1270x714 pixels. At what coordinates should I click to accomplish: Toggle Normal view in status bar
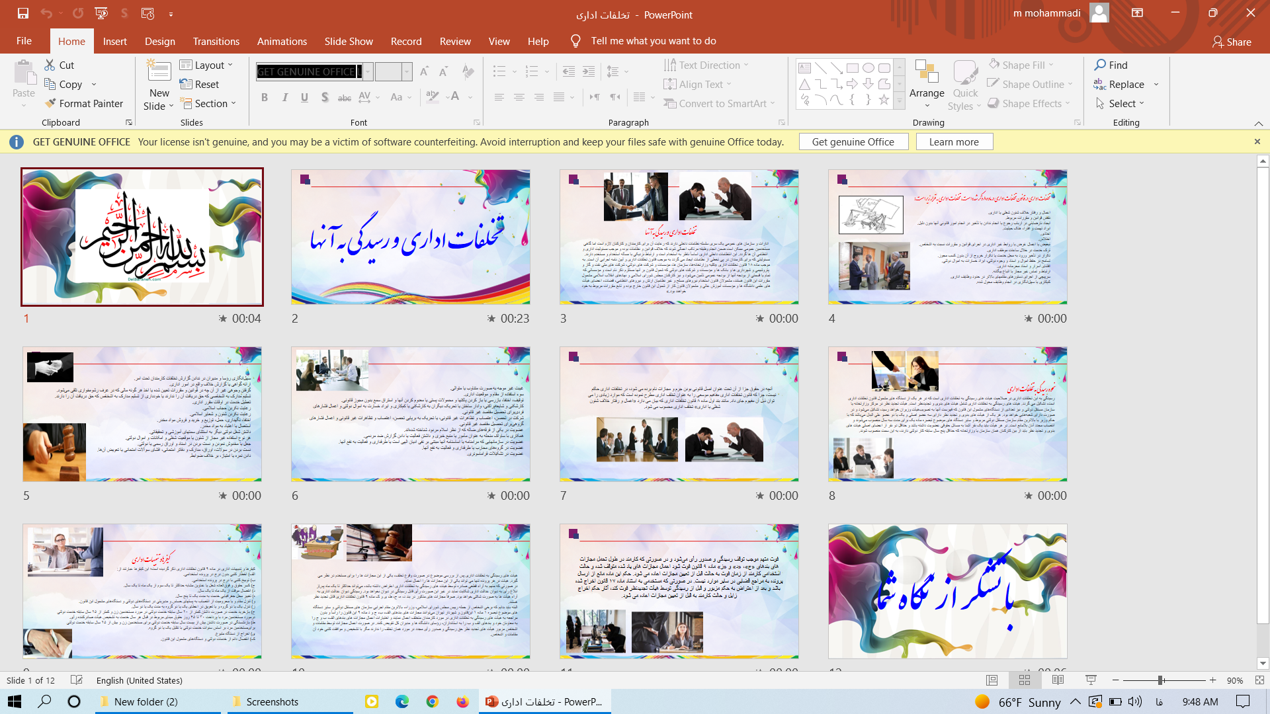tap(992, 680)
